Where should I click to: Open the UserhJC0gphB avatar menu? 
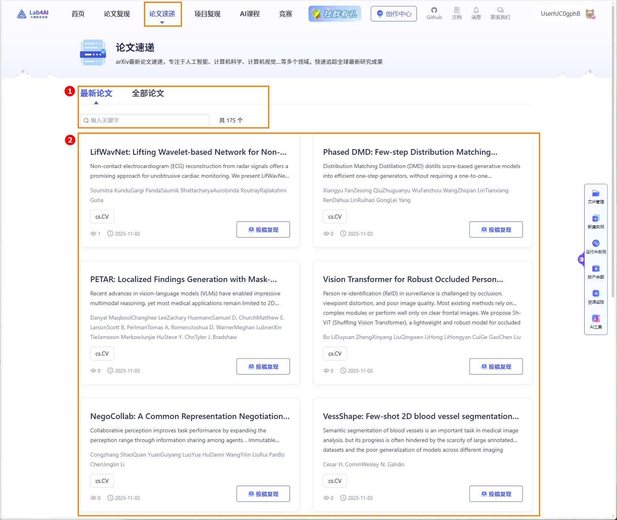pos(590,14)
